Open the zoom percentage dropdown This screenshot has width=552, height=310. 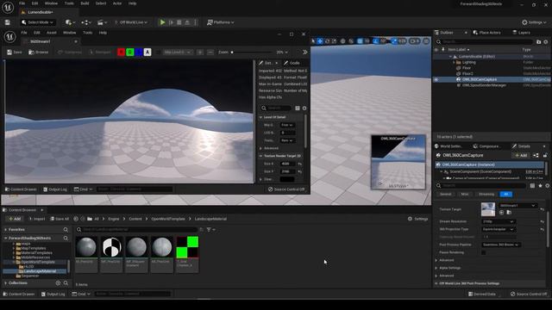click(282, 52)
